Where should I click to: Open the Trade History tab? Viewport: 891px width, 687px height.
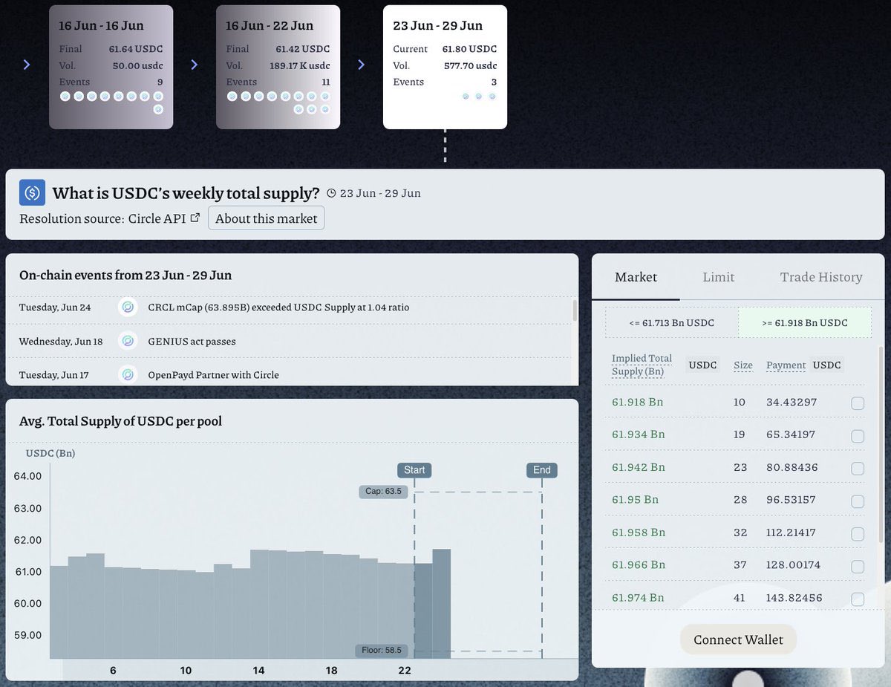click(x=820, y=276)
